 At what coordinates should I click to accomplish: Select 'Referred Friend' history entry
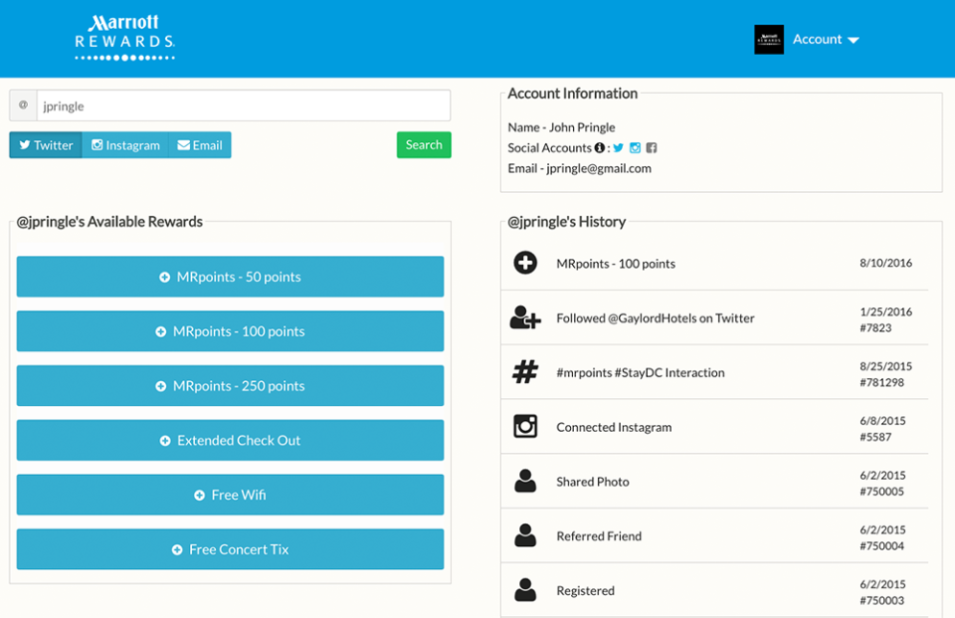pyautogui.click(x=599, y=536)
